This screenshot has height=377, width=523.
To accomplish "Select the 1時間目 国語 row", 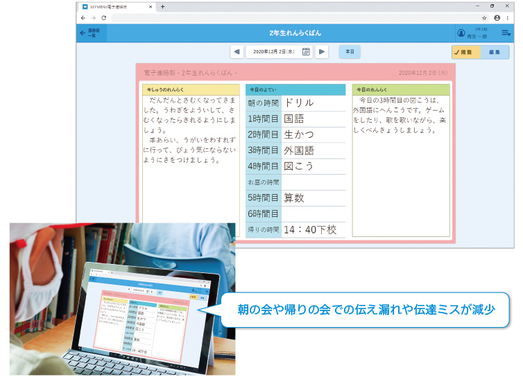I will pyautogui.click(x=295, y=119).
